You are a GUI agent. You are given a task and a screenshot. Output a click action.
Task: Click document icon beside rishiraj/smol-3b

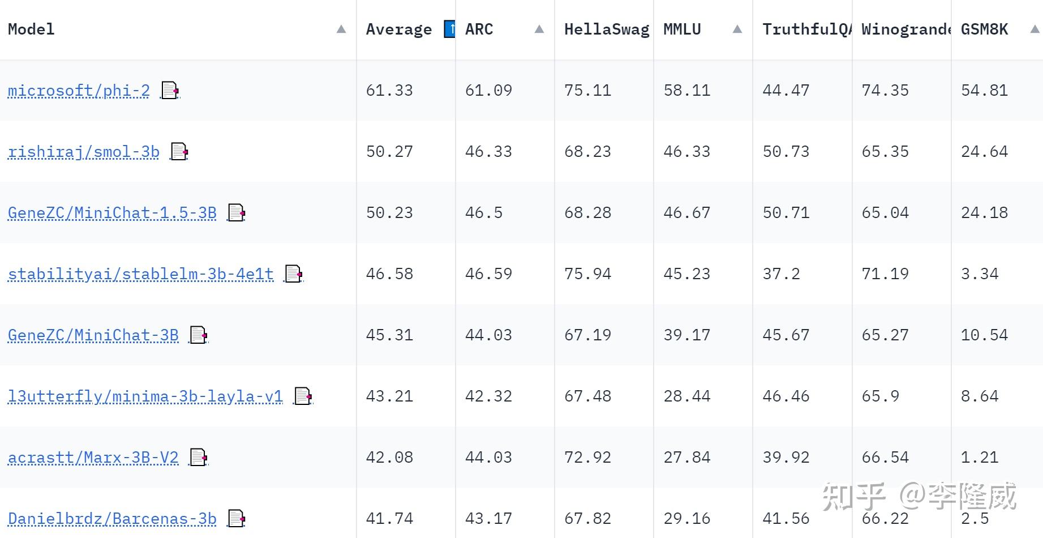click(179, 152)
